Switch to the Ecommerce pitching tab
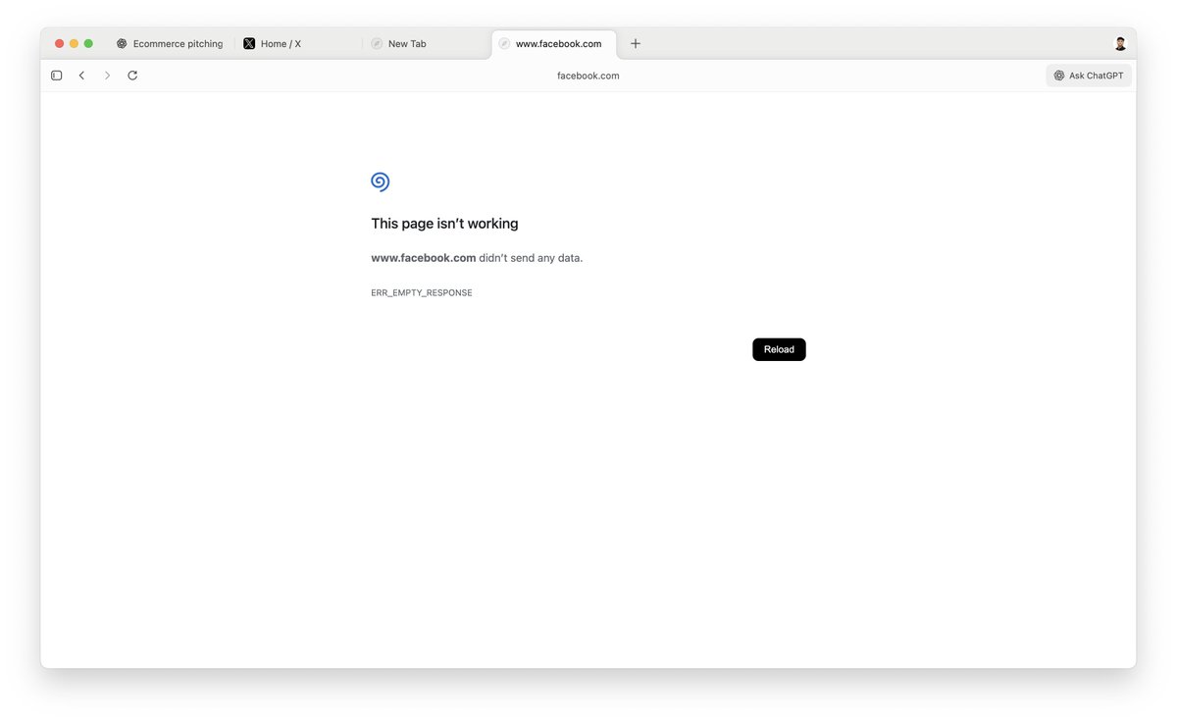1177x722 pixels. 170,43
